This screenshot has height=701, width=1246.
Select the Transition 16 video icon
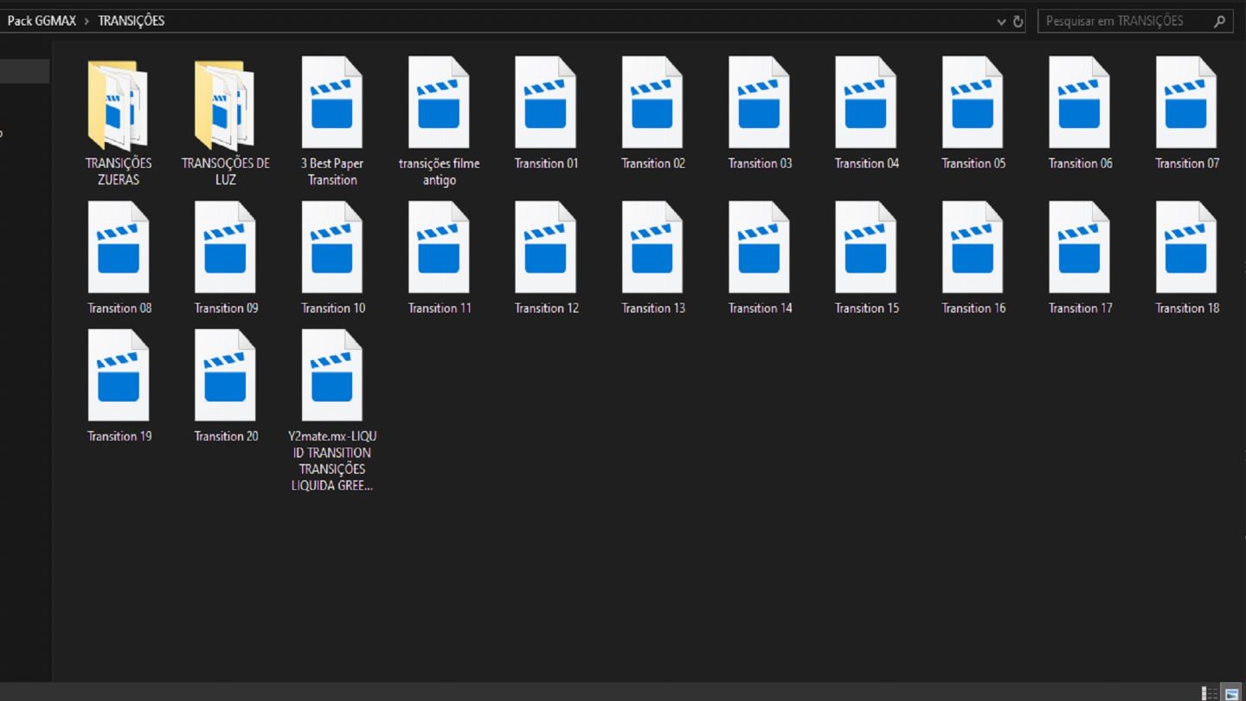click(973, 248)
